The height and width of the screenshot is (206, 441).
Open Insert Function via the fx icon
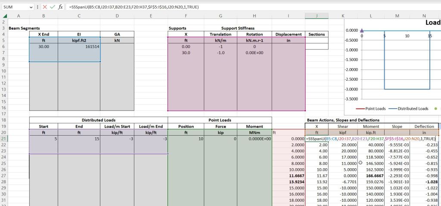point(61,7)
